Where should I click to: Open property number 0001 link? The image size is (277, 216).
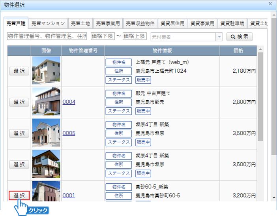coord(69,195)
